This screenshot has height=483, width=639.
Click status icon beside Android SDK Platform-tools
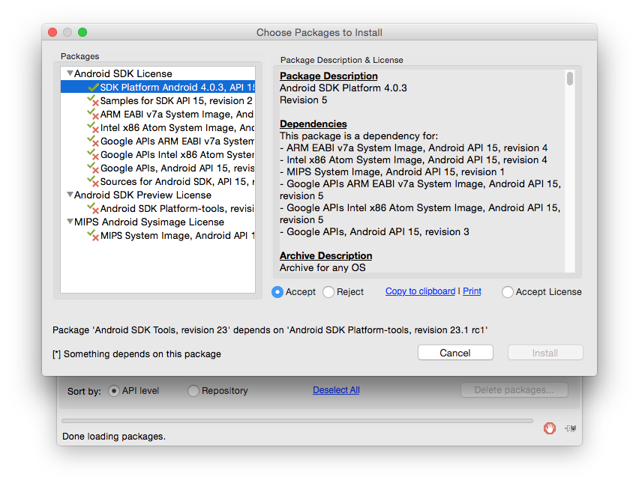point(94,209)
